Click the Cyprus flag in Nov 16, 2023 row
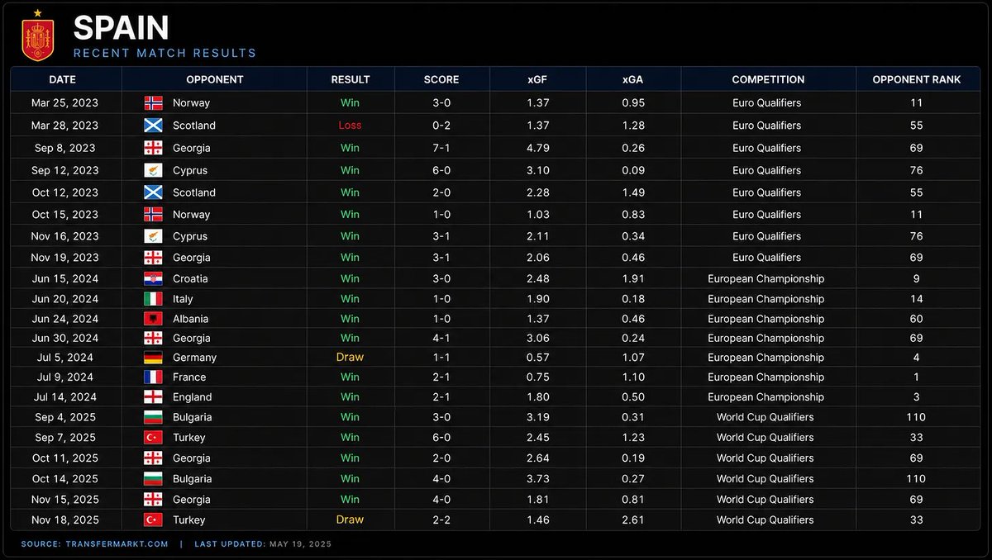This screenshot has height=560, width=992. [154, 236]
